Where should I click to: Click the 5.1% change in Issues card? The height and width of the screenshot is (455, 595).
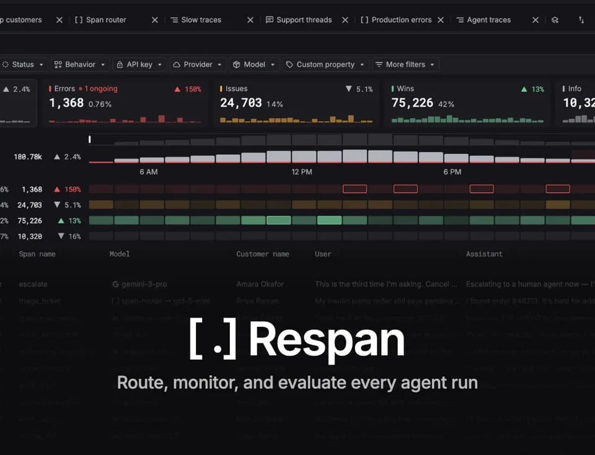(x=359, y=89)
